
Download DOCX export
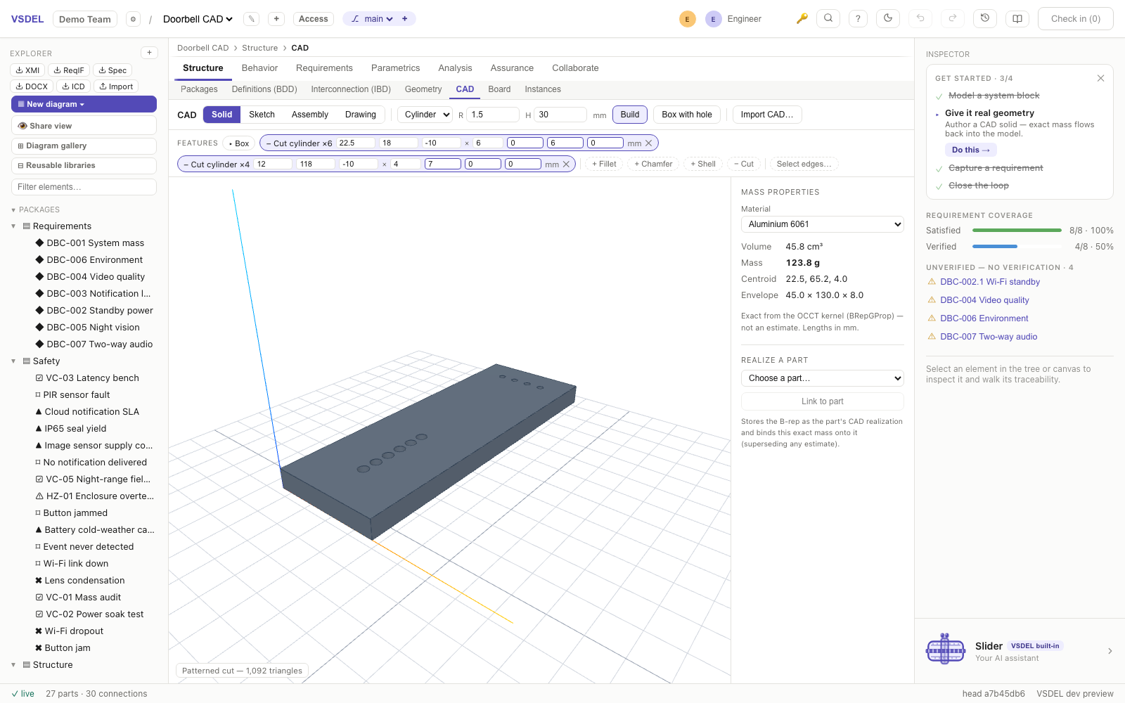[x=32, y=86]
